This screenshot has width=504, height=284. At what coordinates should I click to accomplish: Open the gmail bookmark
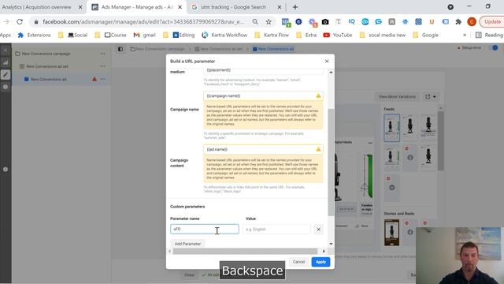[x=145, y=35]
